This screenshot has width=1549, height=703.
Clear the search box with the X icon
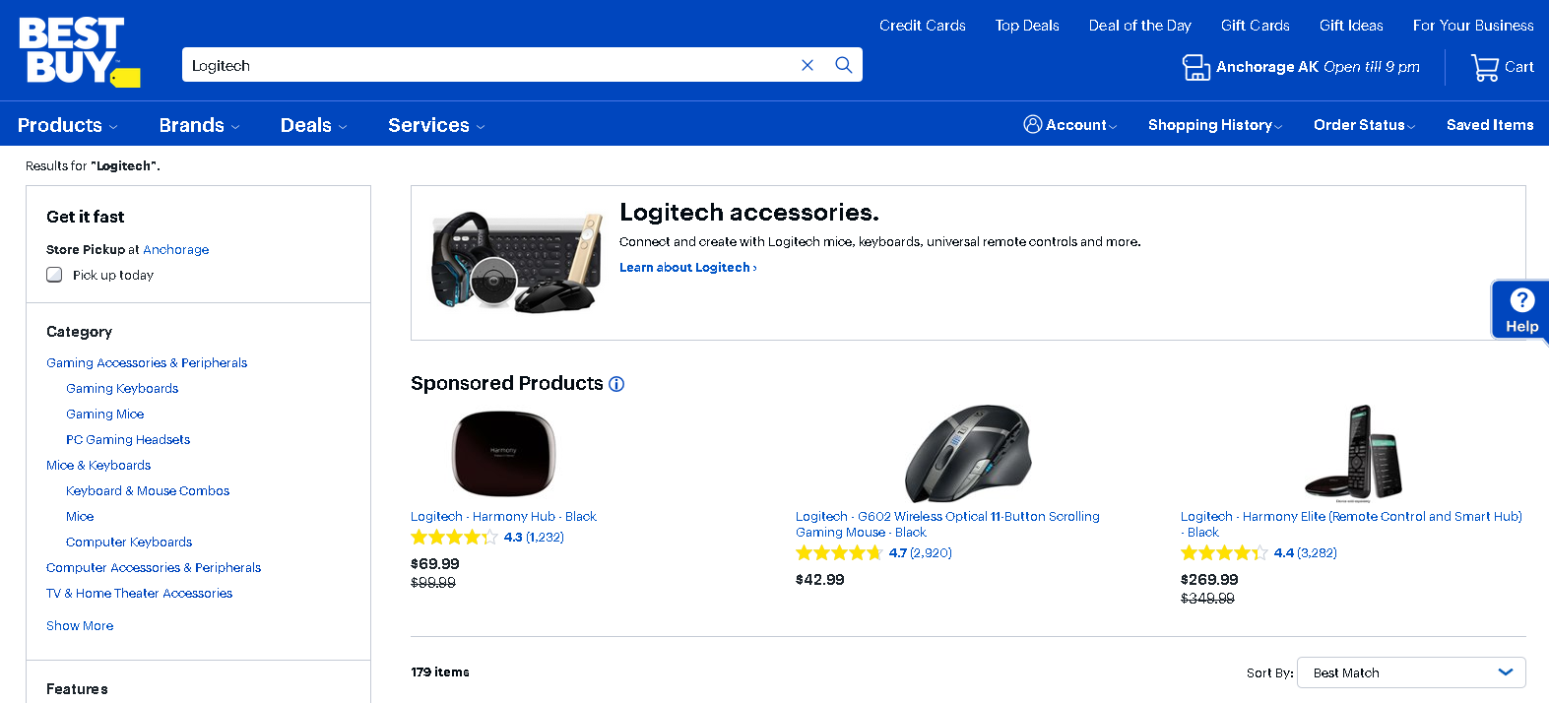click(807, 65)
